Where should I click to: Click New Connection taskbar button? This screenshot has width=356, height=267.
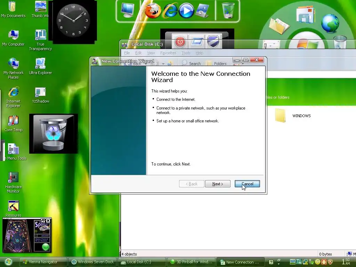(x=241, y=262)
